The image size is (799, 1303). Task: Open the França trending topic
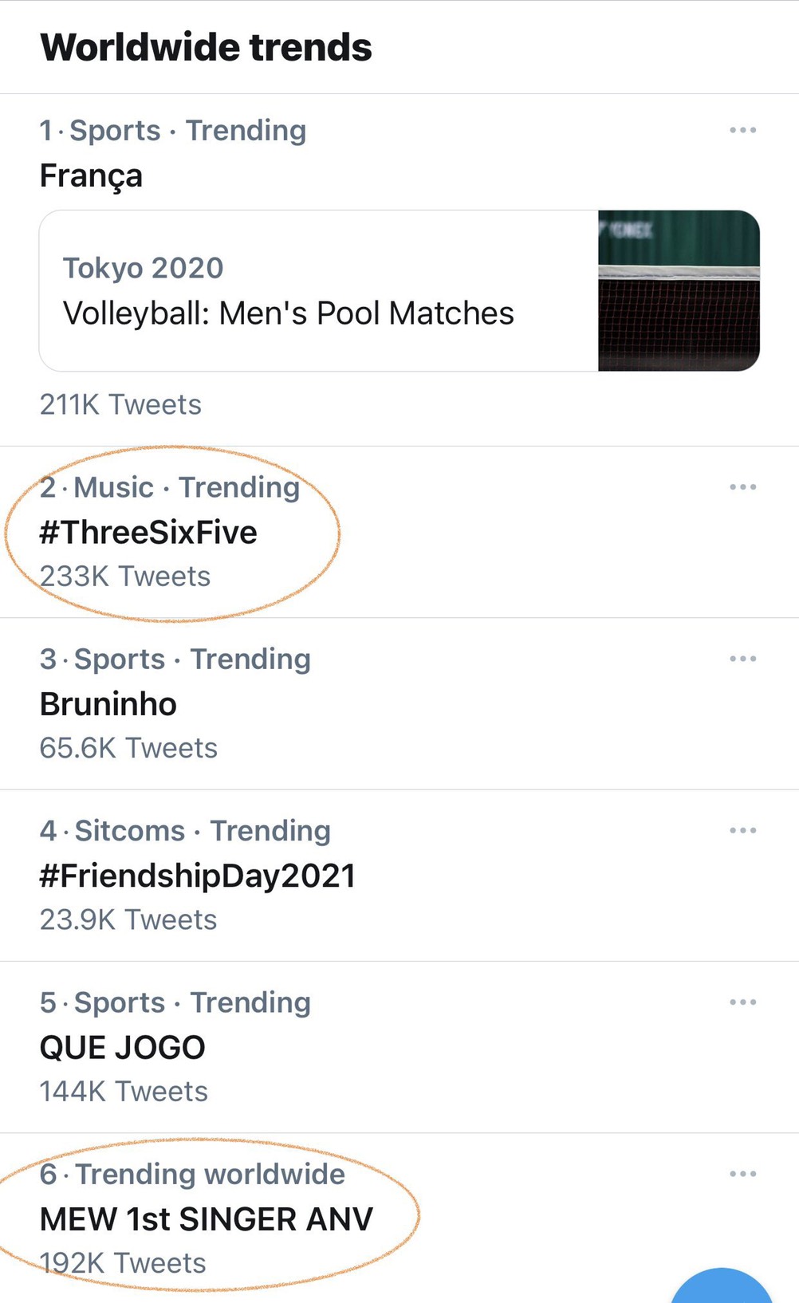pos(91,175)
